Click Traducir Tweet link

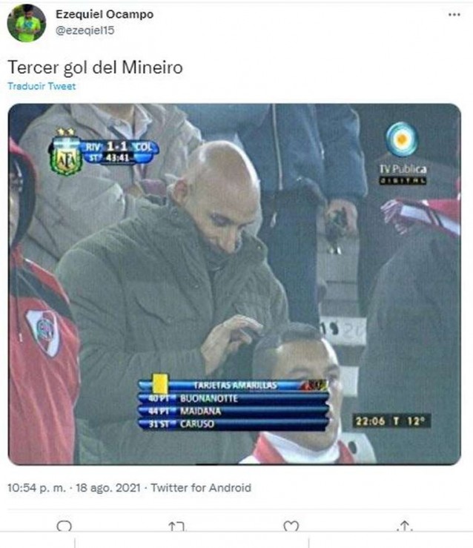pos(42,86)
